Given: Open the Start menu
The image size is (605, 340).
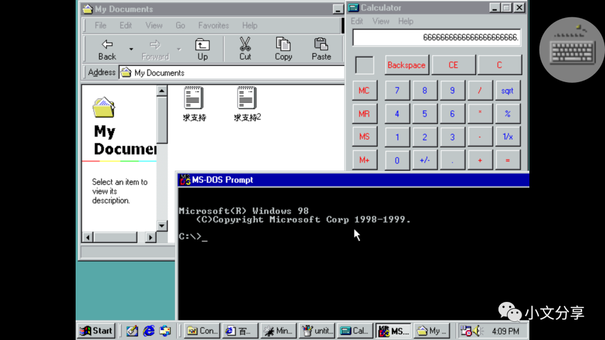Looking at the screenshot, I should coord(95,330).
